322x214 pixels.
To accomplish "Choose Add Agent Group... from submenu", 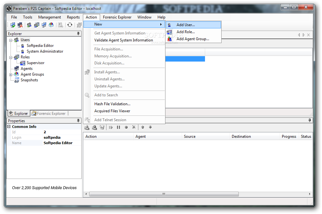I will [194, 39].
